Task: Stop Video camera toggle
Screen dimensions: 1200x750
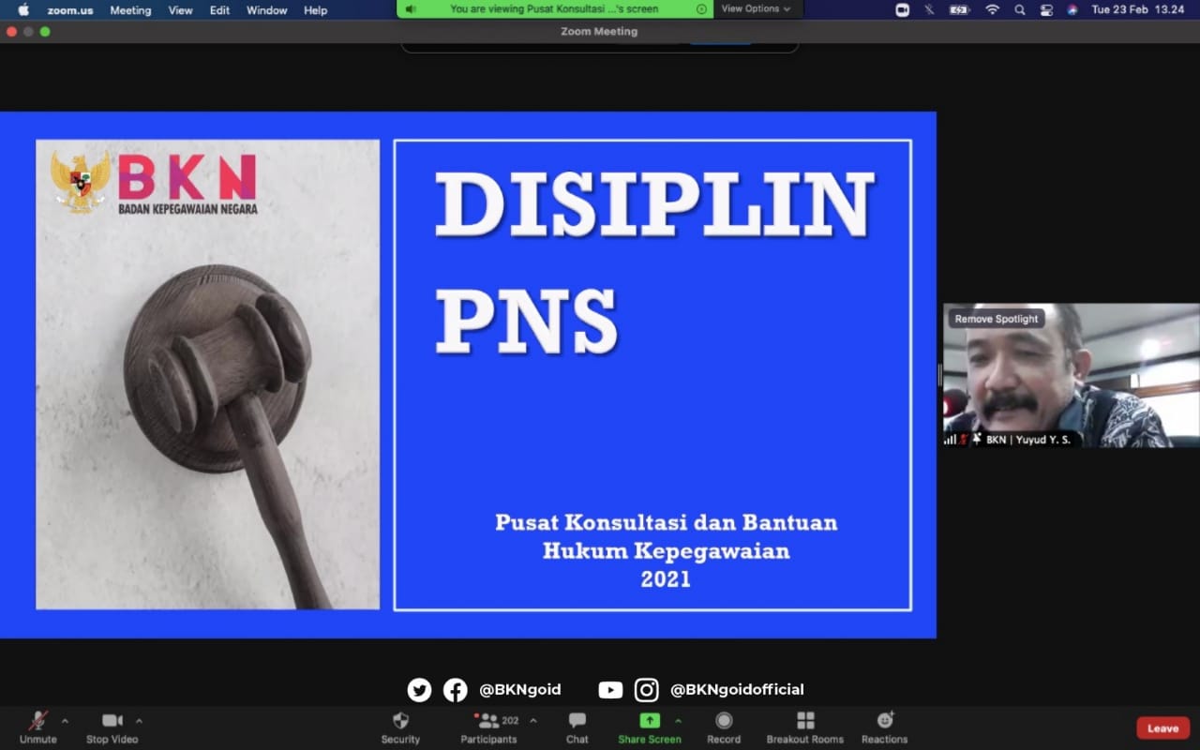Action: click(112, 721)
